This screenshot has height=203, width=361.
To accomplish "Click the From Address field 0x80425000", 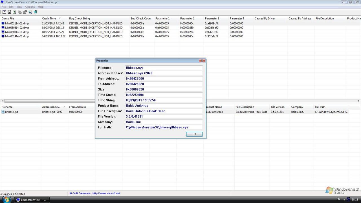I will pos(164,79).
